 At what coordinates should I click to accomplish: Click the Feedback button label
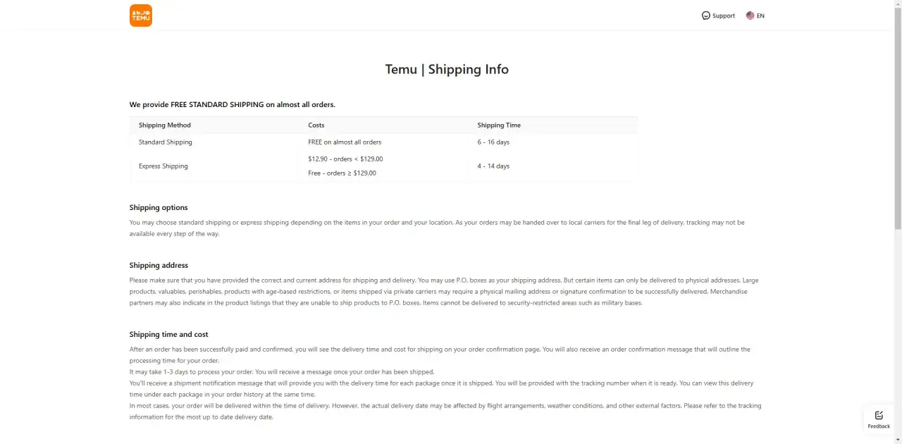[x=879, y=426]
